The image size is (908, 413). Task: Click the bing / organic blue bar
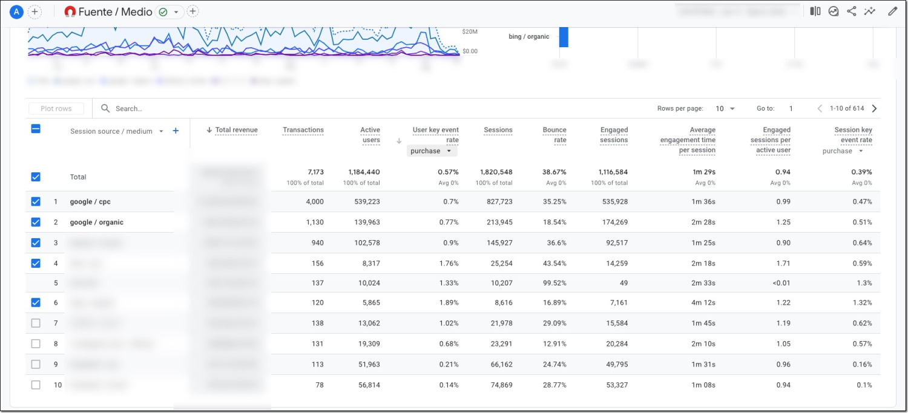pyautogui.click(x=563, y=37)
